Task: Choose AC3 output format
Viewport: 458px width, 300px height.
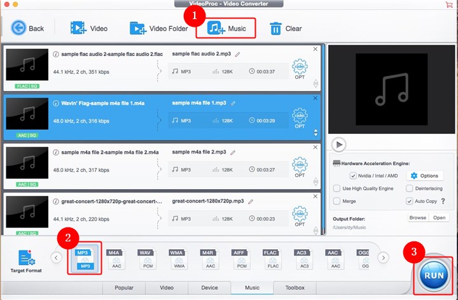Action: pyautogui.click(x=303, y=259)
